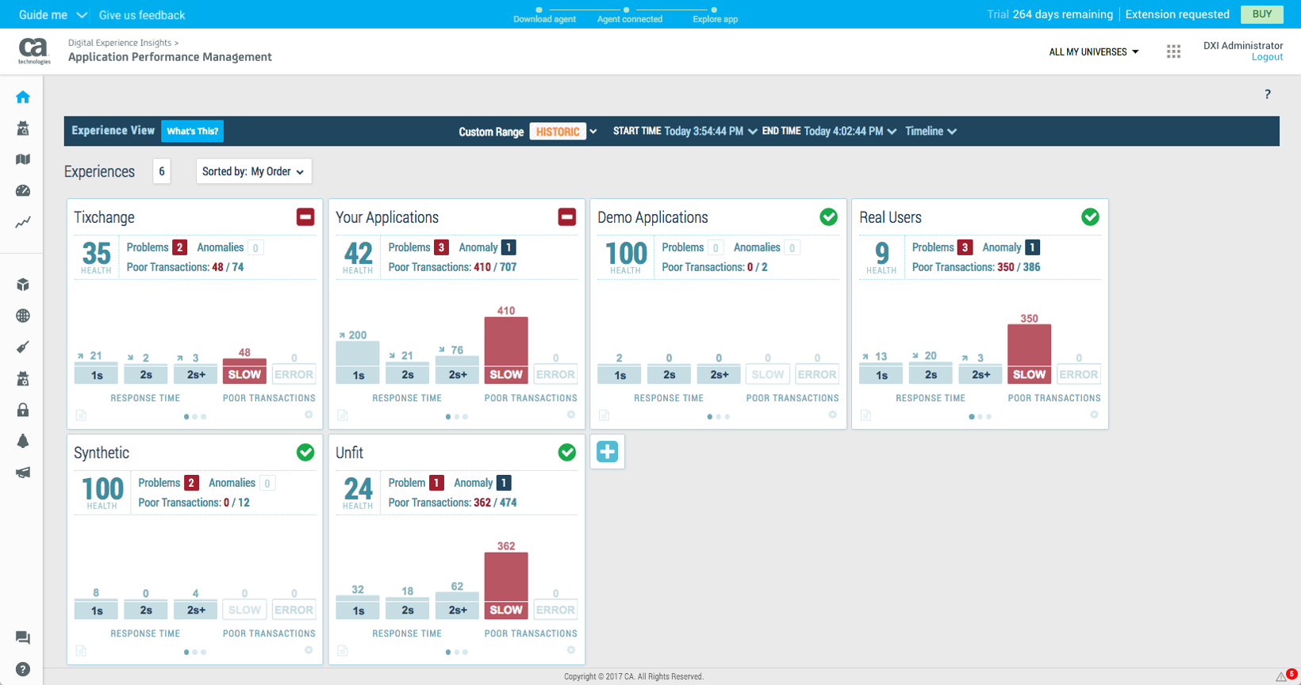This screenshot has width=1301, height=685.
Task: Click the add experience plus button
Action: pyautogui.click(x=607, y=452)
